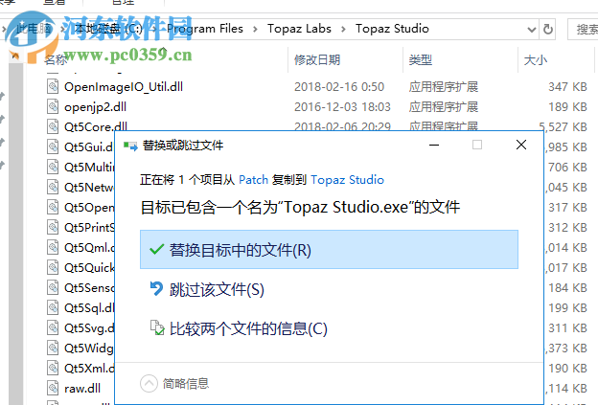Image resolution: width=598 pixels, height=405 pixels.
Task: Select OpenImageIO_Util.dll file
Action: (x=124, y=87)
